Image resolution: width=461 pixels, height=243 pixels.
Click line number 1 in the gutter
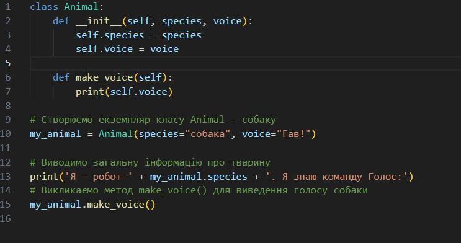(x=7, y=7)
